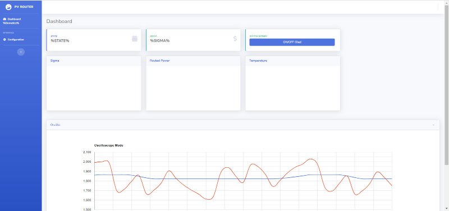Viewport: 449px width, 211px height.
Task: Click the Configuration gear icon
Action: 4,40
